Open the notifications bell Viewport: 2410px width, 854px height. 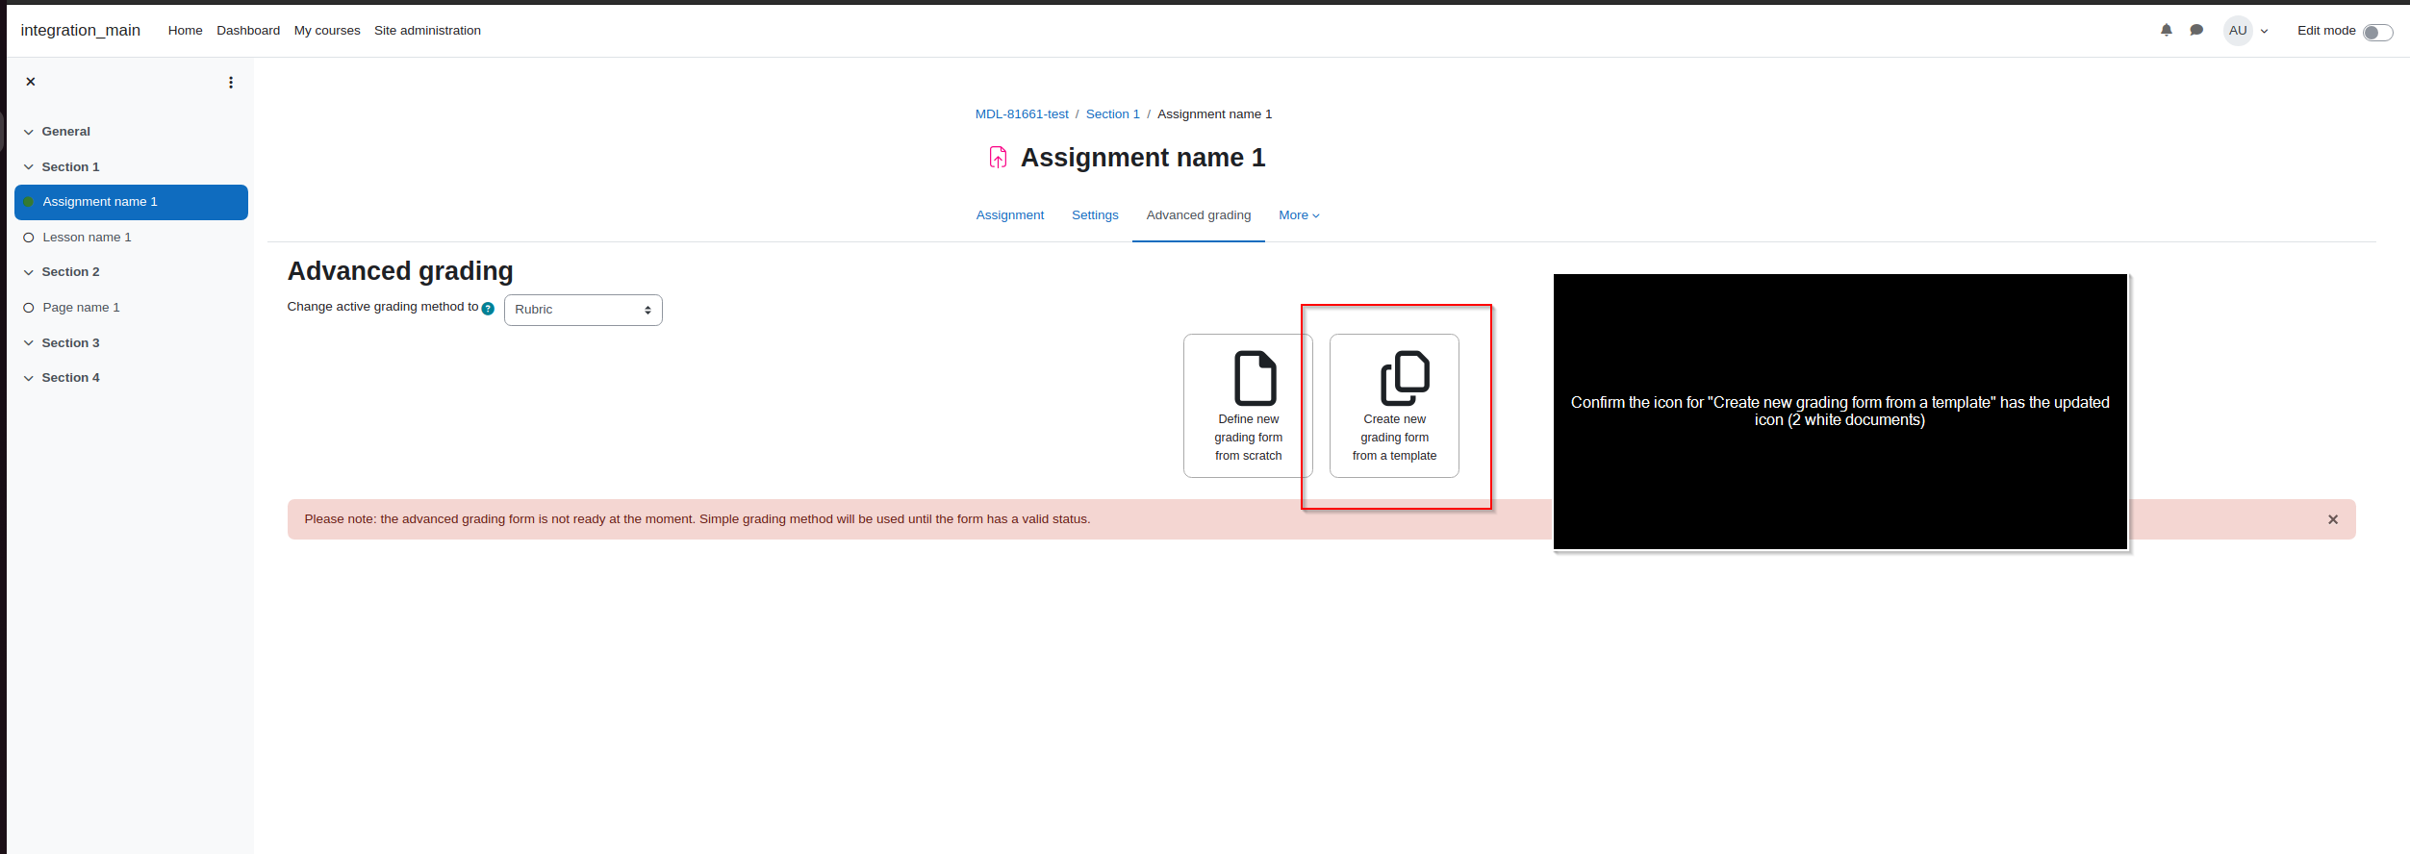pos(2166,30)
